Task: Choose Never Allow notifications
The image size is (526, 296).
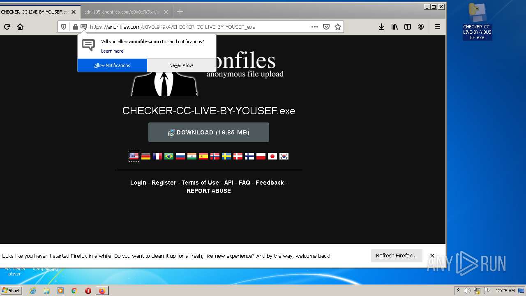Action: click(x=181, y=65)
